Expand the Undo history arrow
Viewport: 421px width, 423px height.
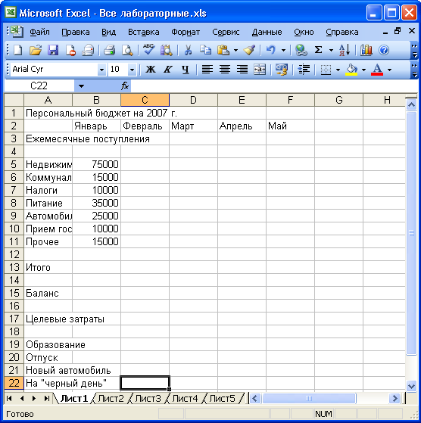point(283,50)
